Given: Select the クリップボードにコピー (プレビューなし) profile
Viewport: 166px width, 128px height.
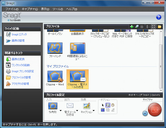Looking at the screenshot, I should (x=100, y=34).
